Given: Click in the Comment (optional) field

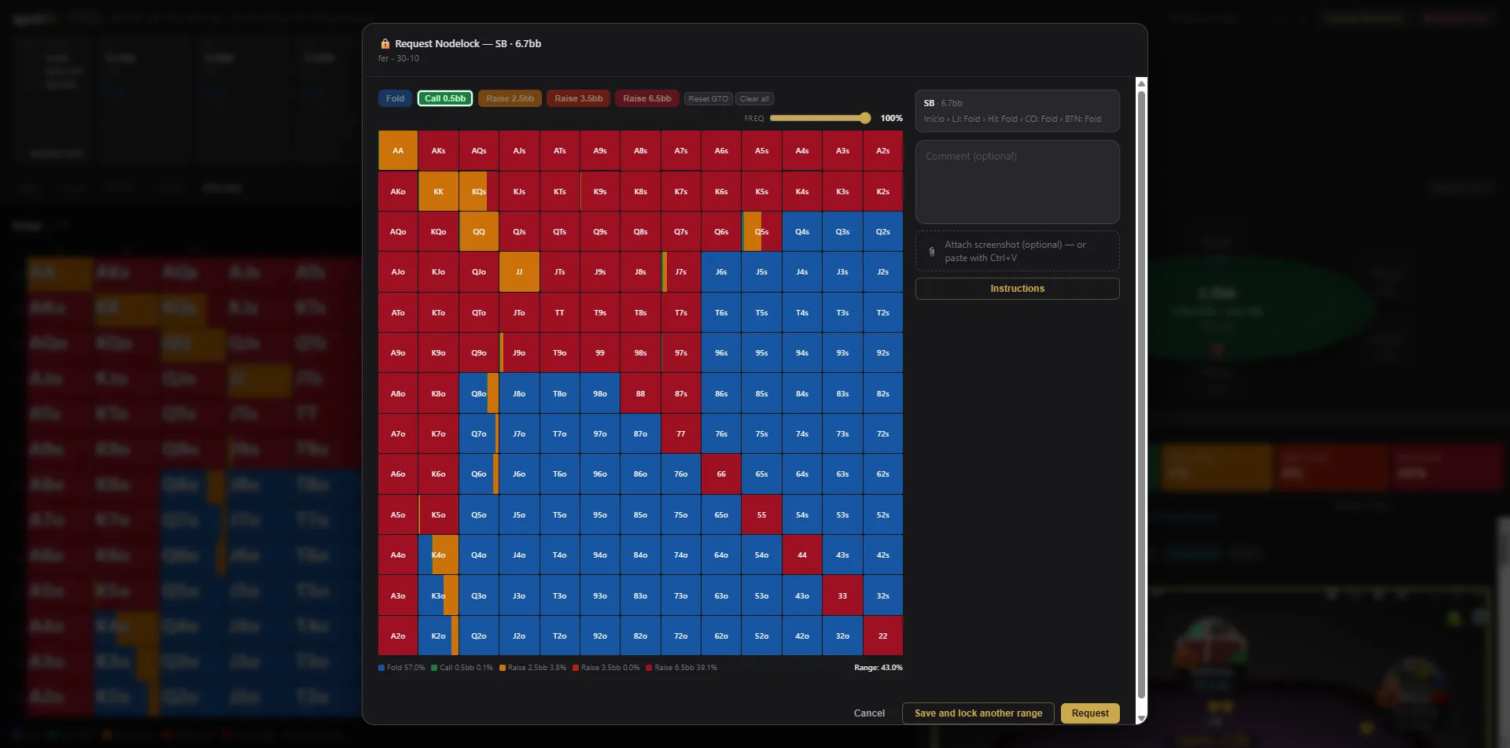Looking at the screenshot, I should [1017, 182].
